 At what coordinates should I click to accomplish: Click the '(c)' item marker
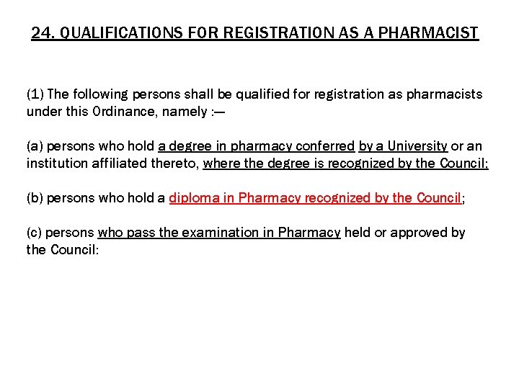coord(34,233)
